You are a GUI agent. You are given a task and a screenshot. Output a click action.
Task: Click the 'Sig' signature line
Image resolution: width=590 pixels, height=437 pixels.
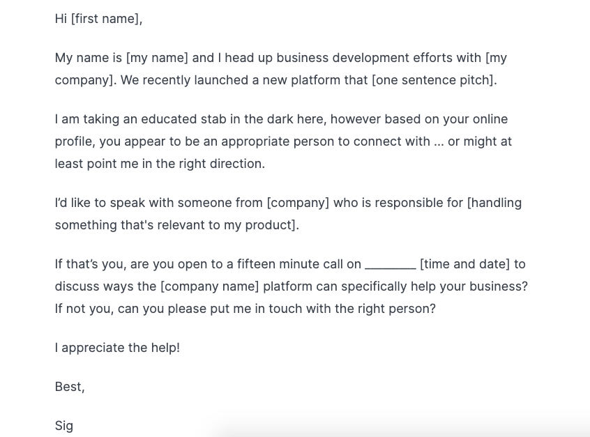click(64, 426)
